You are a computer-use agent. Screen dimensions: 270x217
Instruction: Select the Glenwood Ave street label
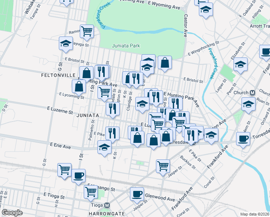[x=160, y=197]
